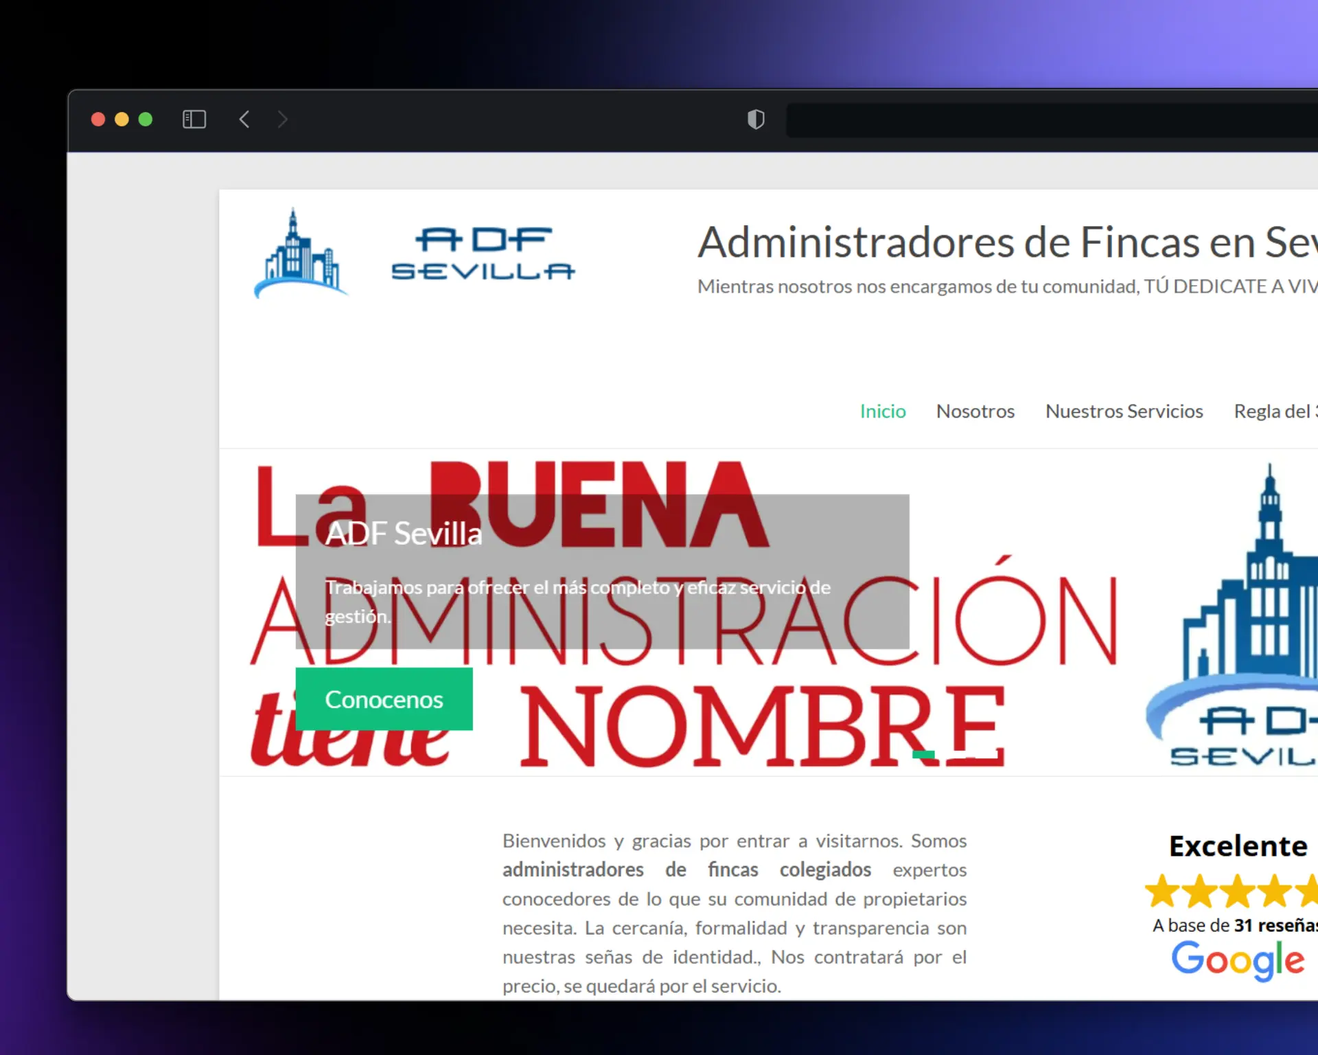Select the Inicio menu item
Screen dimensions: 1318x1055
click(x=883, y=411)
